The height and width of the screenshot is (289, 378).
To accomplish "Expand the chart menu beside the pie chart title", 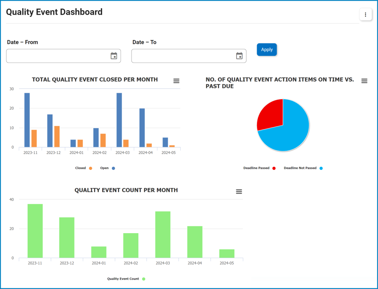I will coord(364,80).
